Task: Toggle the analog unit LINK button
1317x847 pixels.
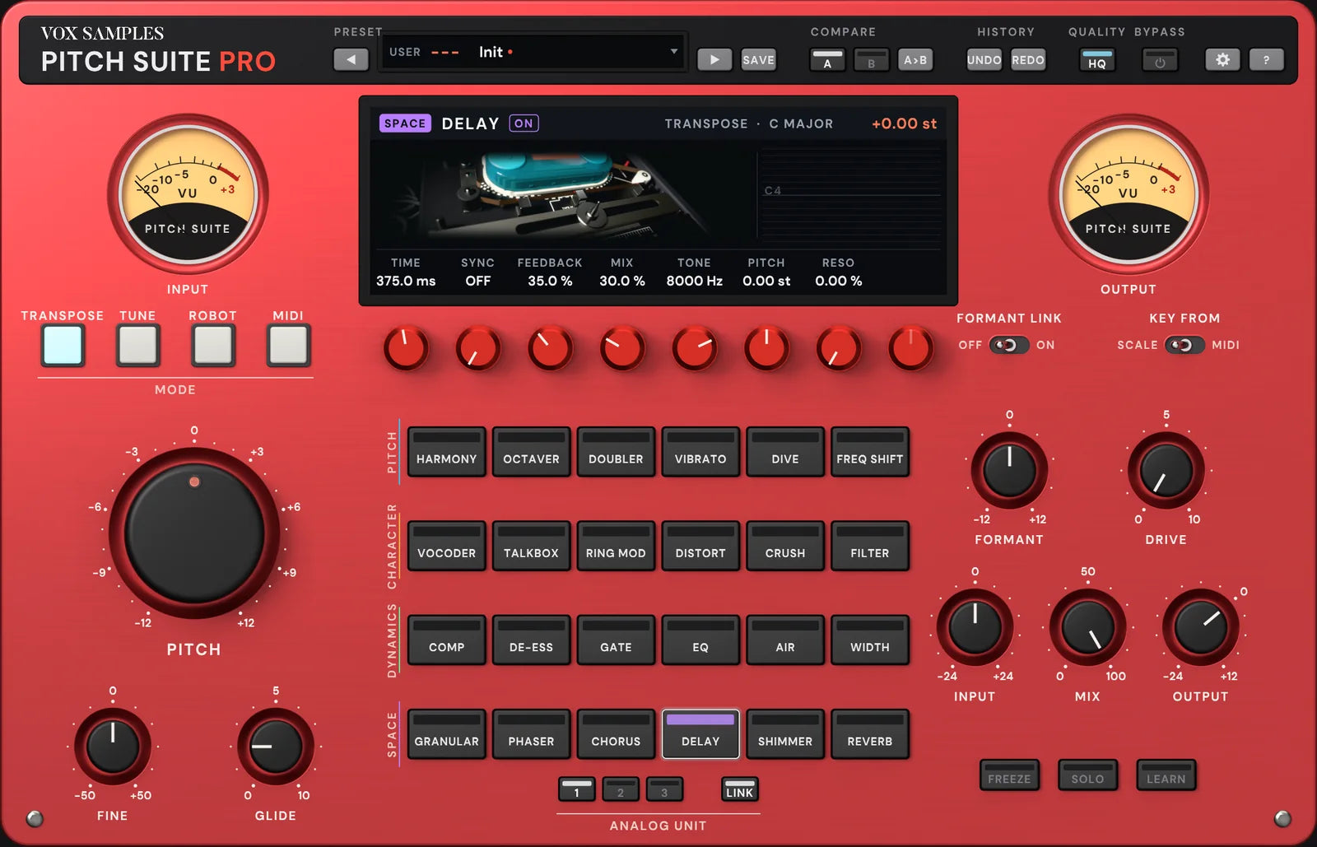Action: tap(739, 789)
